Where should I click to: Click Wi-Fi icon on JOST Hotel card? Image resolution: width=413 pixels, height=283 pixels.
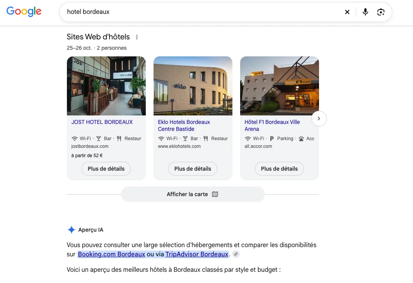point(75,139)
